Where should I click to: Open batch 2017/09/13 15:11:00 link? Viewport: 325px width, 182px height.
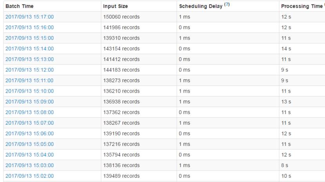tap(29, 80)
